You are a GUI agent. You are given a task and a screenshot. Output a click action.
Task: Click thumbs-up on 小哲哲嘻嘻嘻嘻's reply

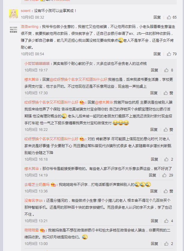coord(169,70)
